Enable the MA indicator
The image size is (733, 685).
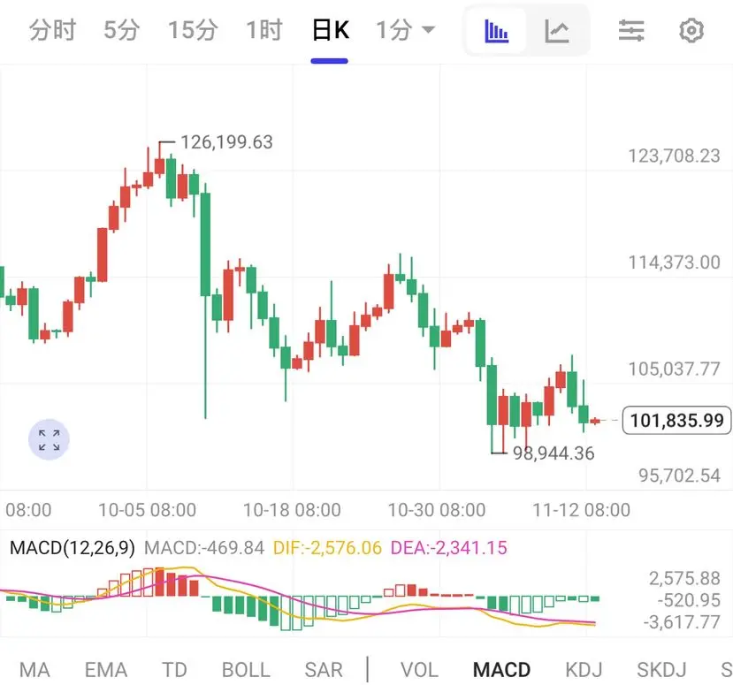coord(34,670)
